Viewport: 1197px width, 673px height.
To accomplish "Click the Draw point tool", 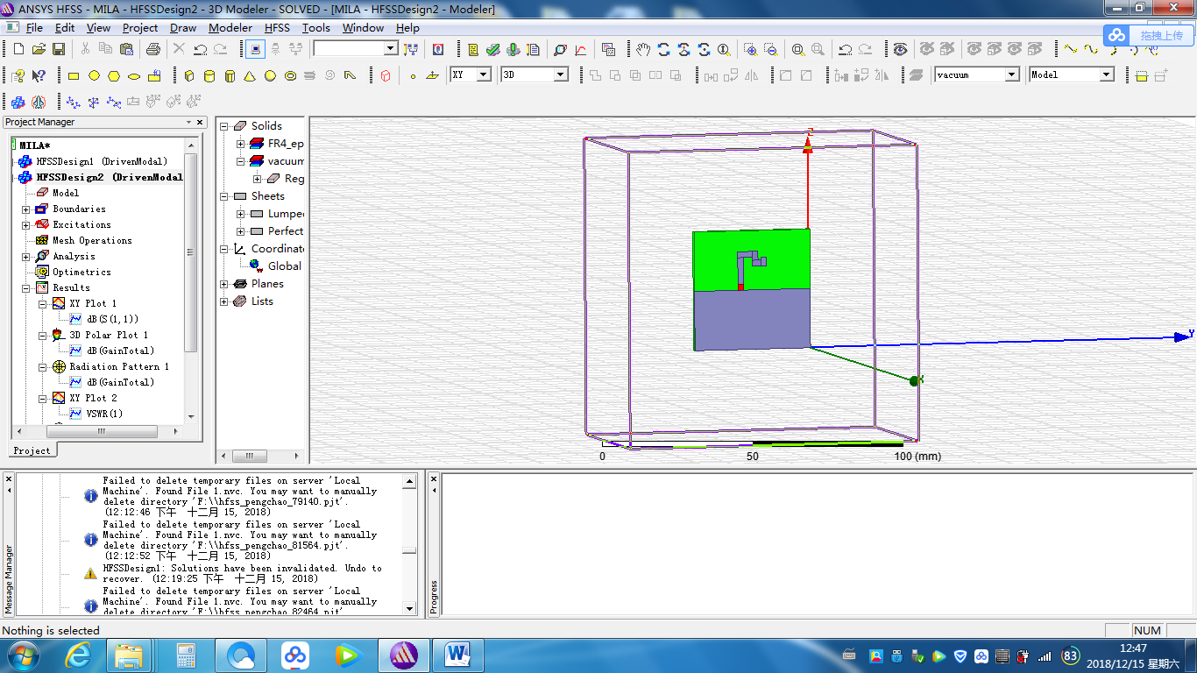I will pos(413,76).
